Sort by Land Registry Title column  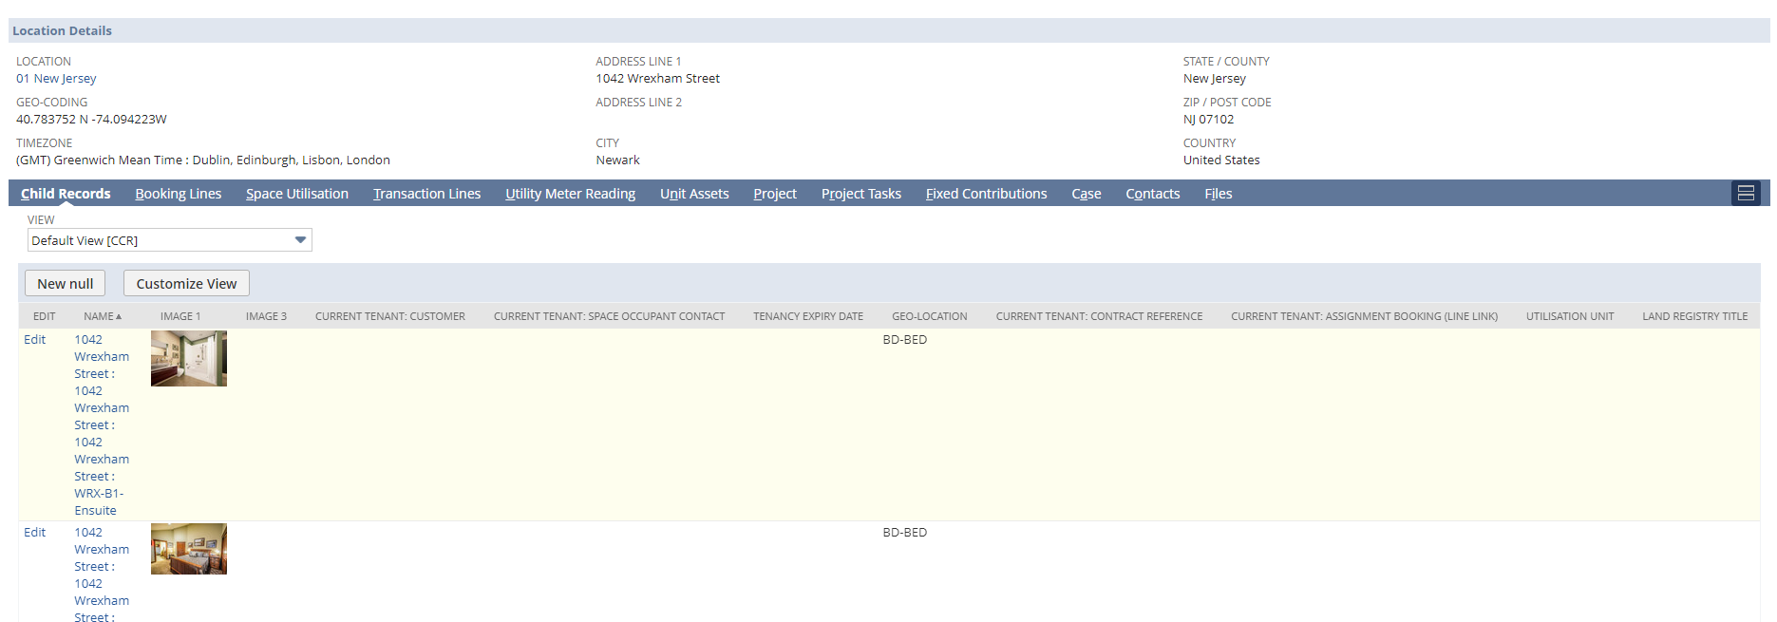[x=1695, y=316]
